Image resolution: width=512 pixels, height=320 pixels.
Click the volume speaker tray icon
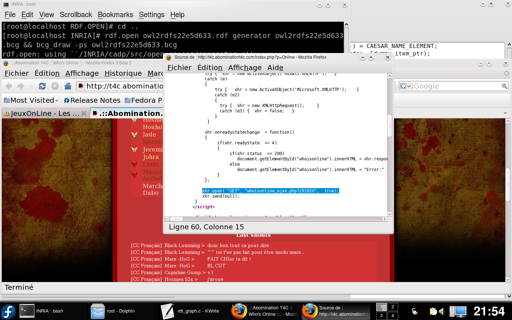(x=442, y=311)
